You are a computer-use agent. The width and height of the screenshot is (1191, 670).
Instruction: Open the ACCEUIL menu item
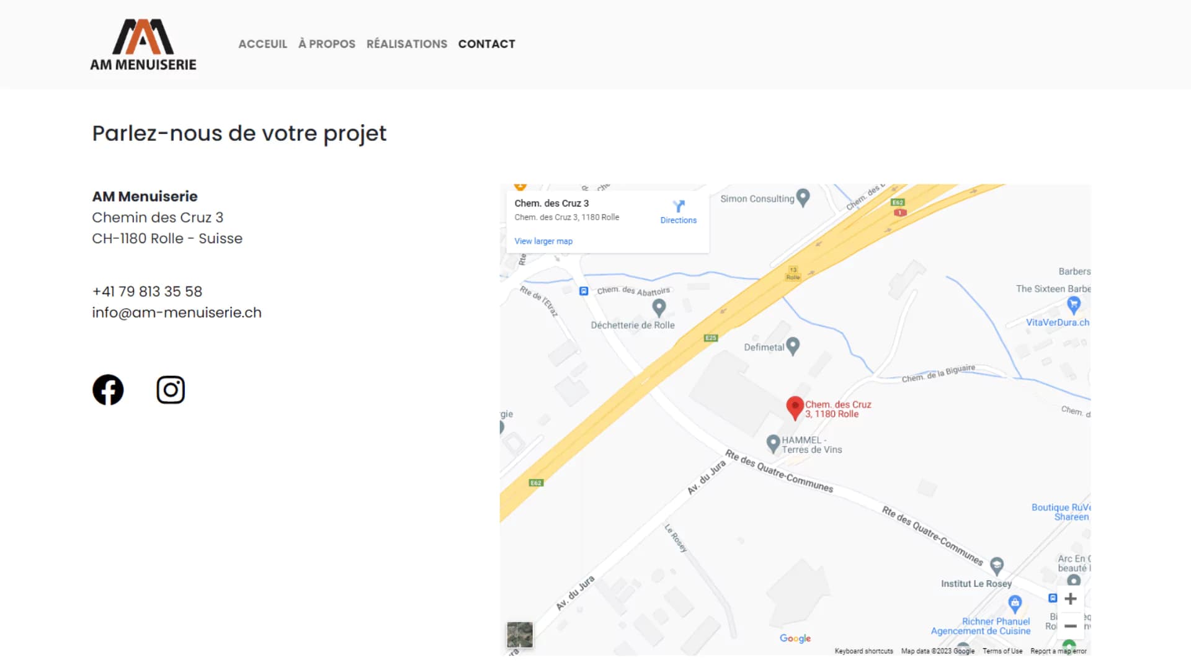pos(262,43)
